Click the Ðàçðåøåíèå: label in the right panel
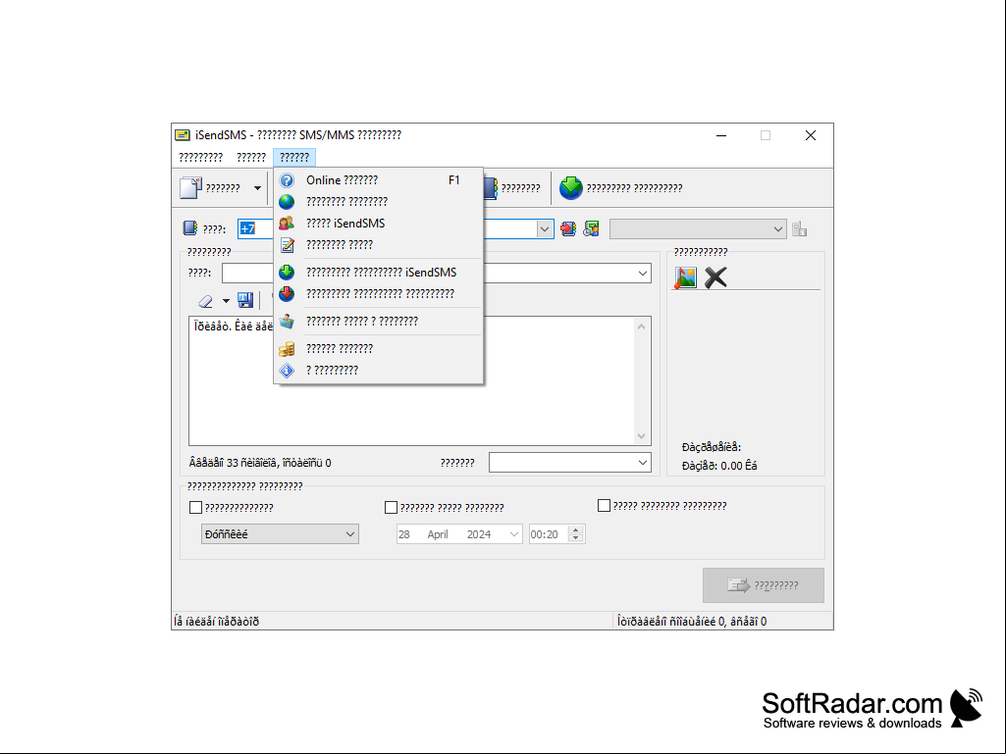1006x754 pixels. click(x=712, y=447)
